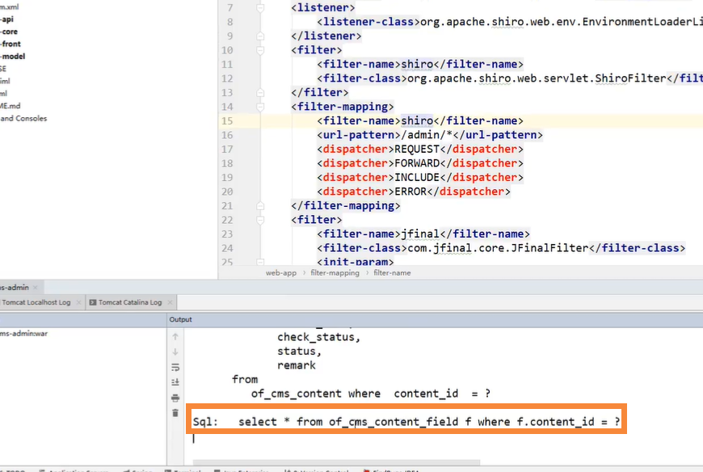Viewport: 703px width, 472px height.
Task: Close the s-admin run tab
Action: (x=36, y=288)
